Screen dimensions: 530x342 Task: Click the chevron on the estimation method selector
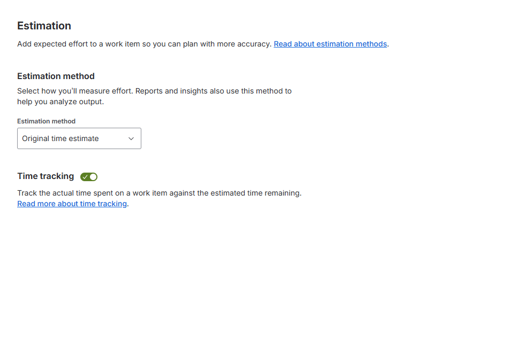click(x=131, y=138)
